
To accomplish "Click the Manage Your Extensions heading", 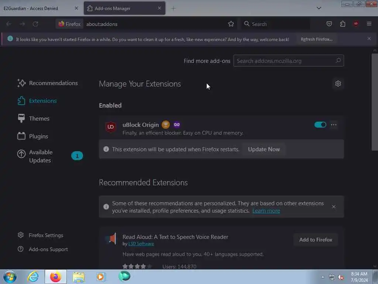I will [140, 84].
